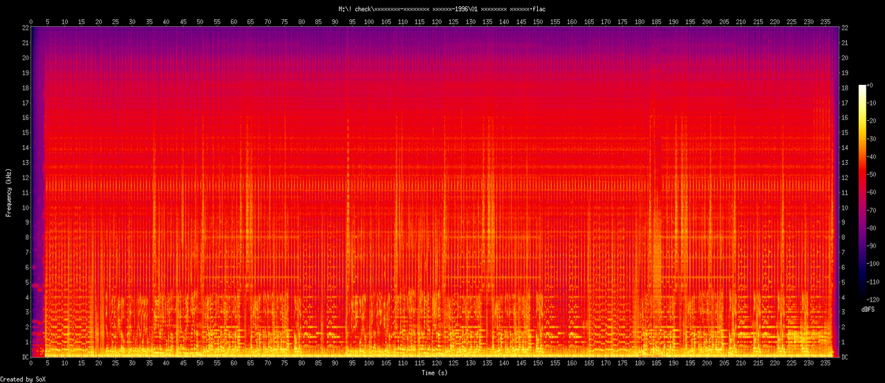Select "-80" on the dBFS scale
885x383 pixels.
[x=873, y=228]
